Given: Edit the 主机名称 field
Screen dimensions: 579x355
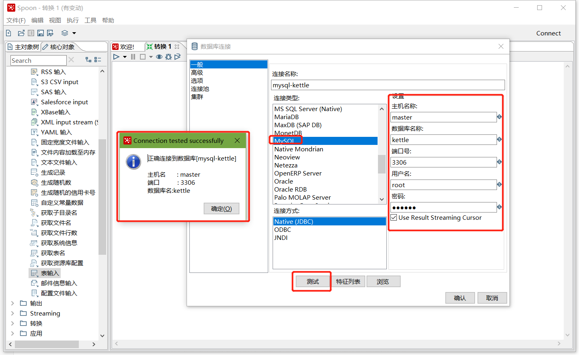Looking at the screenshot, I should (443, 117).
